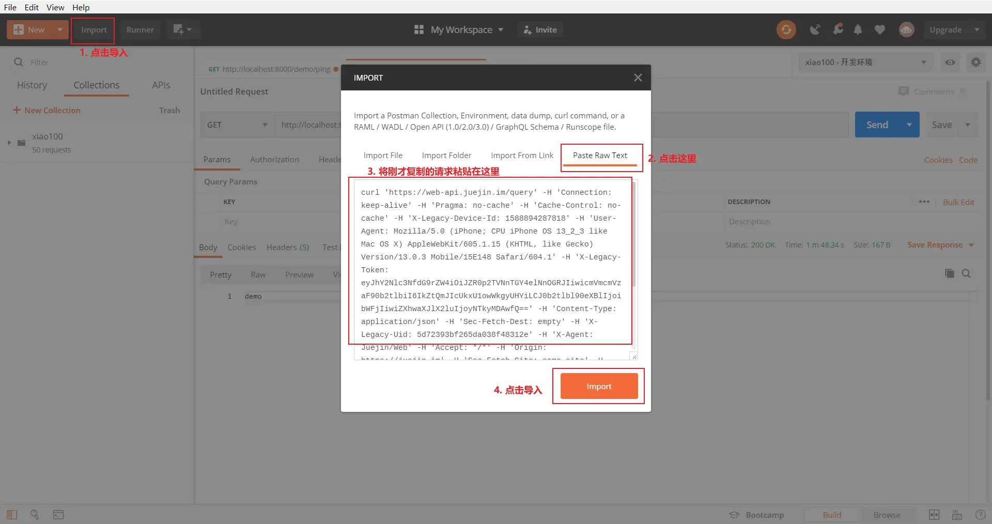Expand the Save button dropdown arrow

click(x=968, y=125)
